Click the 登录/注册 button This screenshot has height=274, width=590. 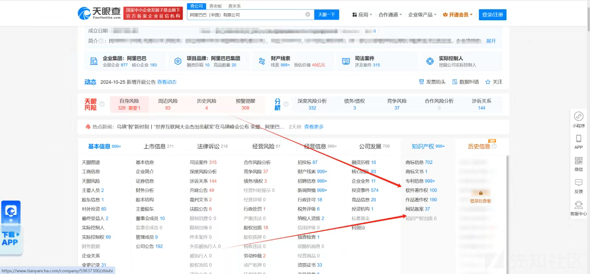pyautogui.click(x=493, y=15)
